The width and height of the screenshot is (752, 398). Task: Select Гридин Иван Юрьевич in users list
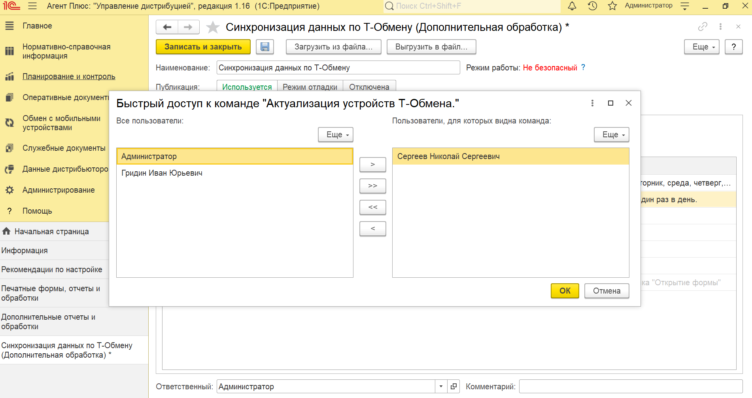point(235,173)
